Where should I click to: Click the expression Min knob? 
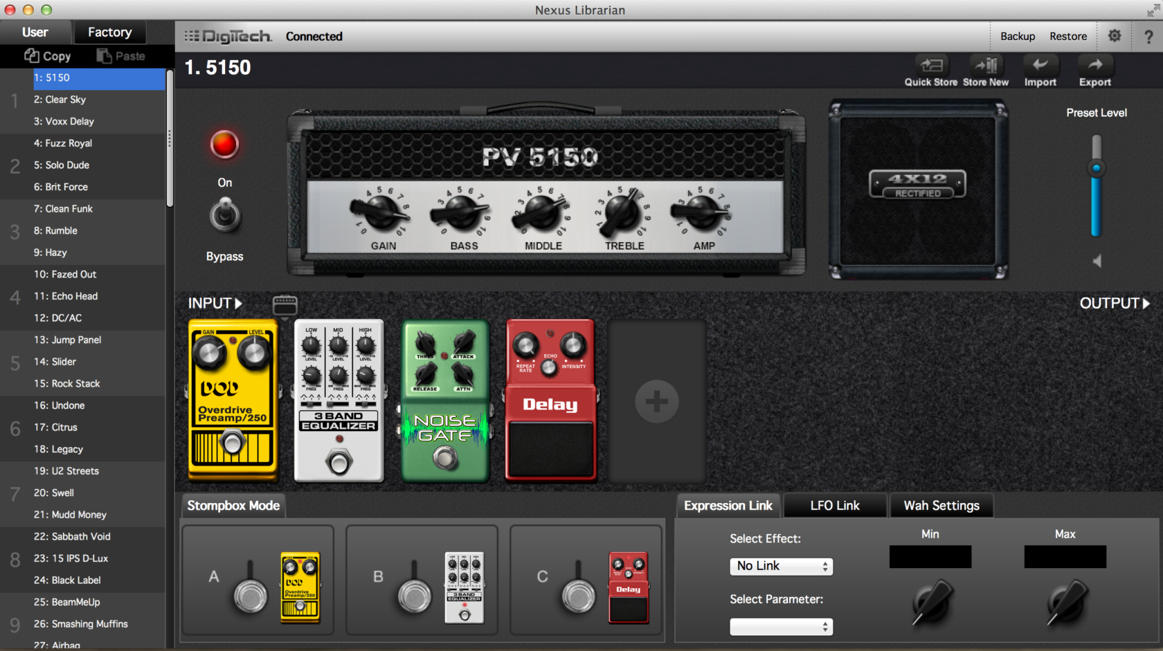[x=932, y=602]
